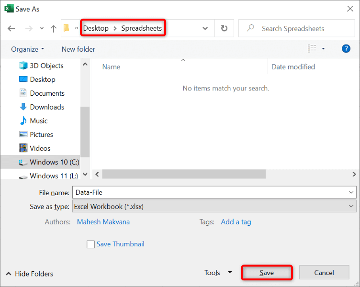Go to the Music folder
Image resolution: width=360 pixels, height=287 pixels.
click(39, 121)
